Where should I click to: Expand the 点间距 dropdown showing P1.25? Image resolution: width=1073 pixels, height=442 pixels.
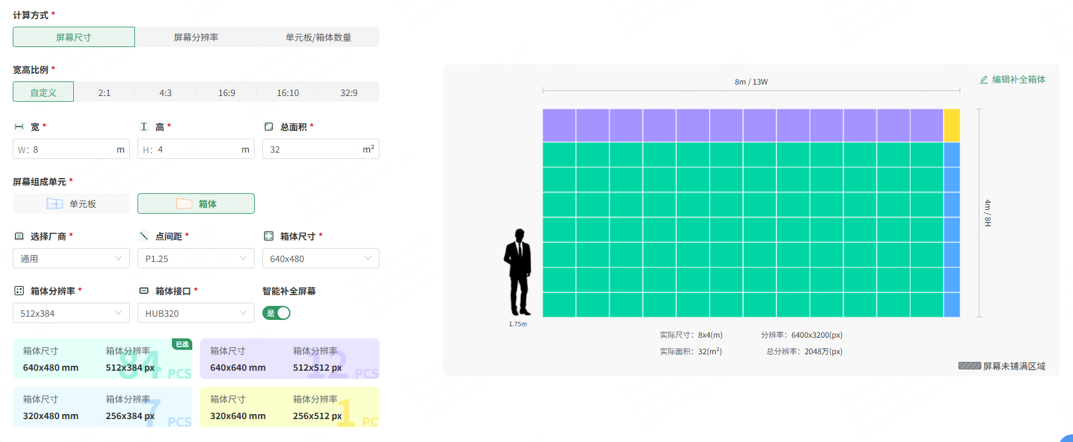tap(195, 258)
